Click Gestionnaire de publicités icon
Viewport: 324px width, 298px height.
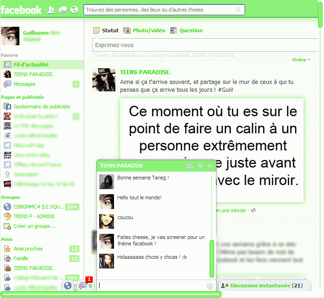pyautogui.click(x=7, y=107)
